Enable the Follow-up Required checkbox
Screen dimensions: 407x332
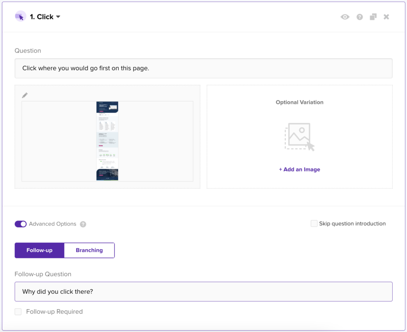(18, 312)
